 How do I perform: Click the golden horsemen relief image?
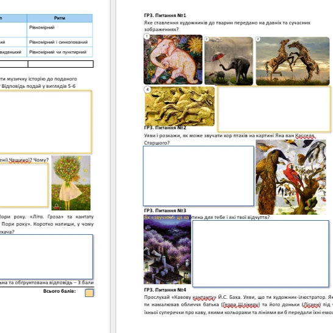click(180, 106)
